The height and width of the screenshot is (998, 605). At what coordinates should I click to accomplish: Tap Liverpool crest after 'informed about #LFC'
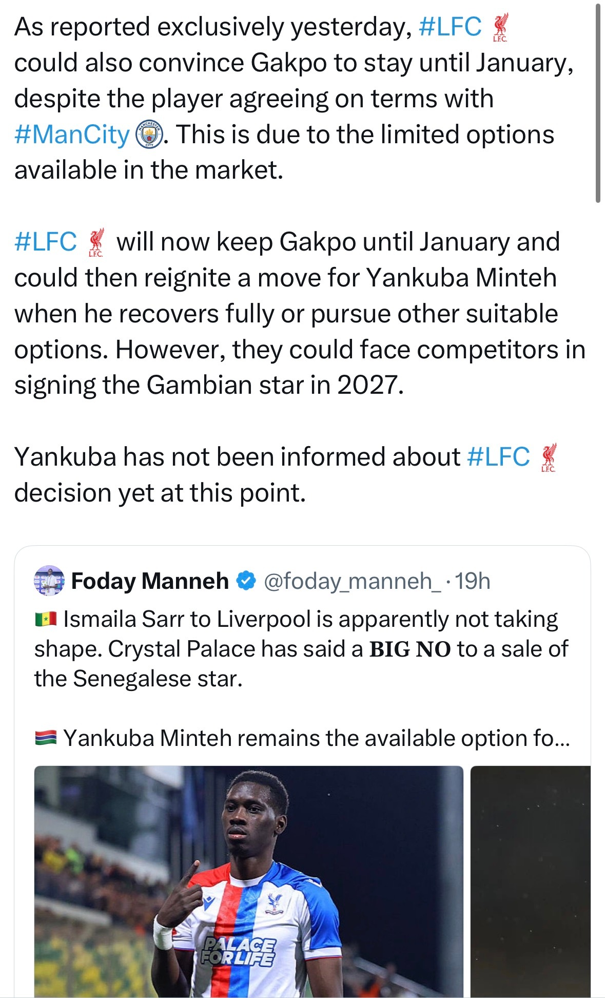(549, 458)
